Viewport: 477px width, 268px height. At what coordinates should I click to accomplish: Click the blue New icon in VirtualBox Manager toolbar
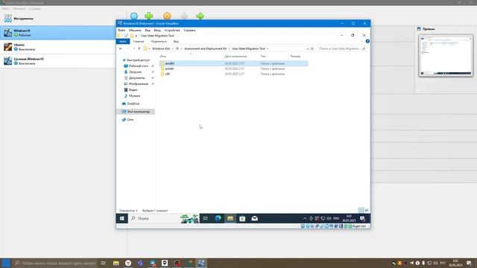pyautogui.click(x=134, y=16)
